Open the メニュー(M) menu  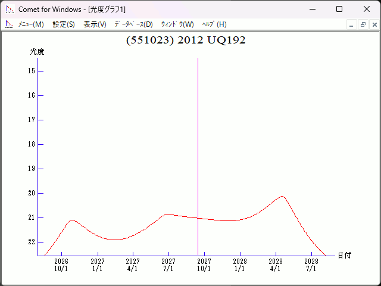tap(31, 24)
